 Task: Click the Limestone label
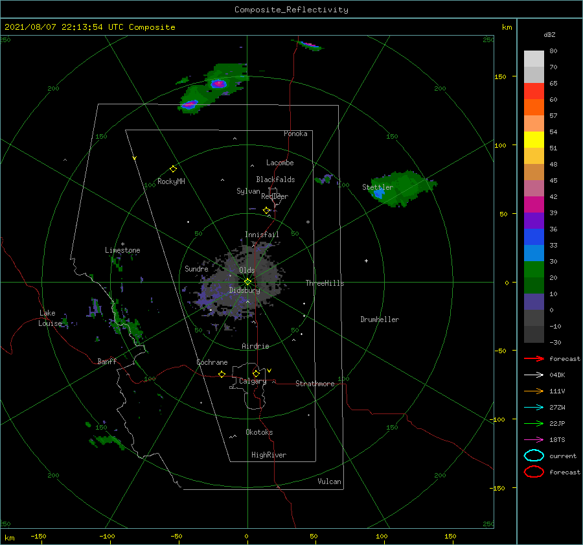click(122, 250)
